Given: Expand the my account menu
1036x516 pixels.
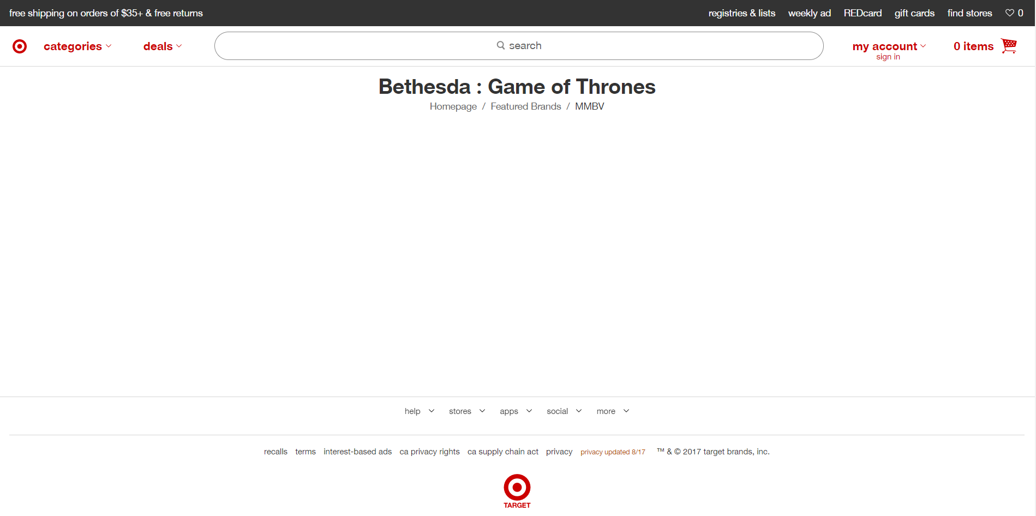Looking at the screenshot, I should pos(889,46).
